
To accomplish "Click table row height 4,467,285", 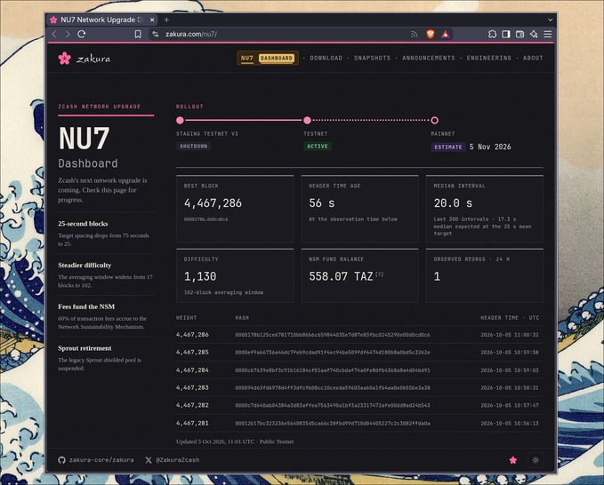I will click(x=192, y=353).
